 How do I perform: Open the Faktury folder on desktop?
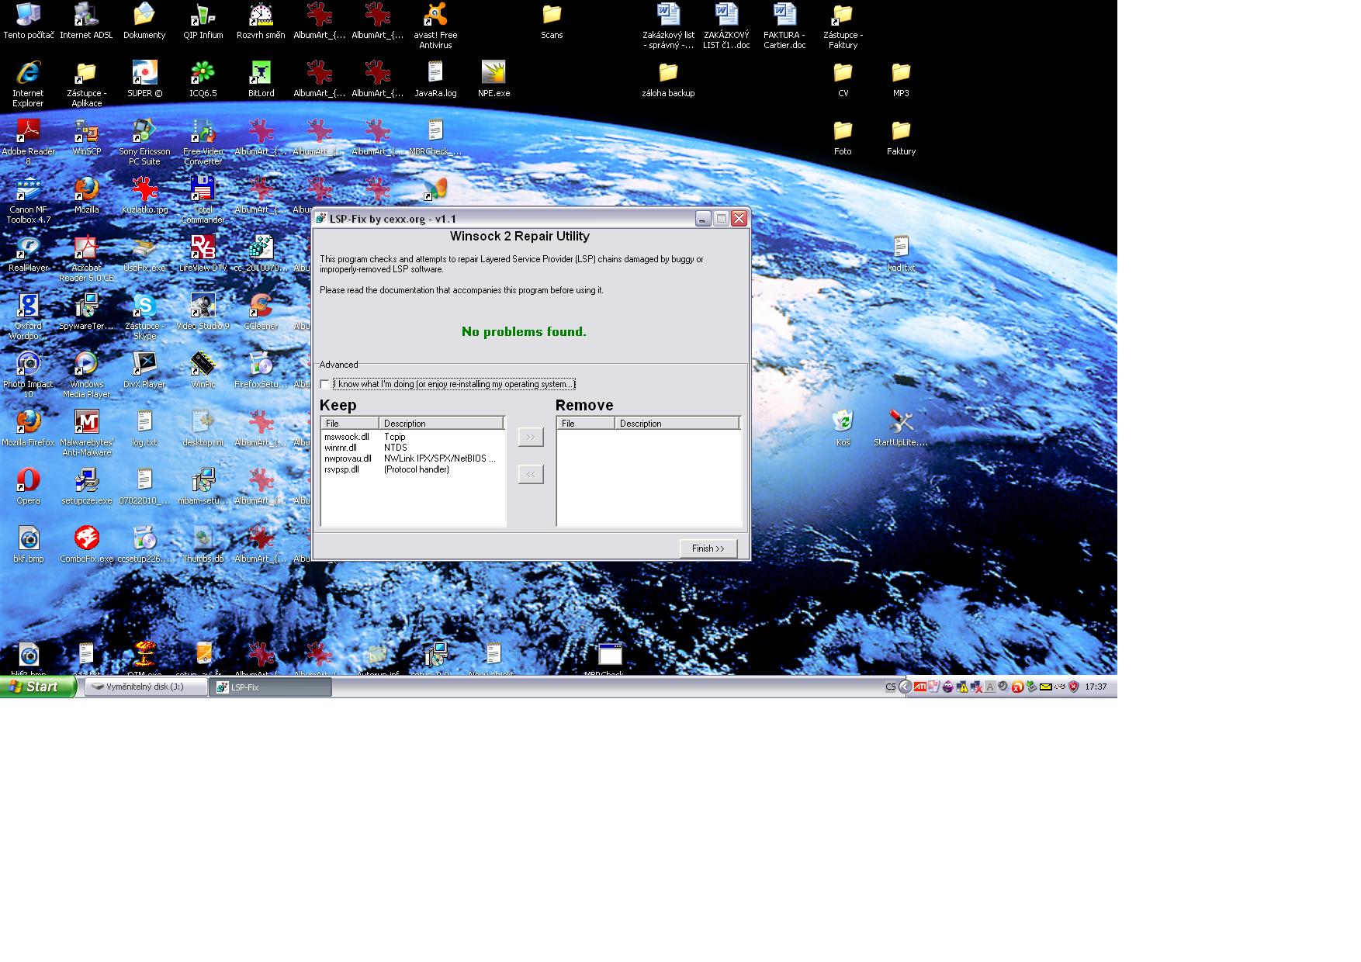(901, 131)
